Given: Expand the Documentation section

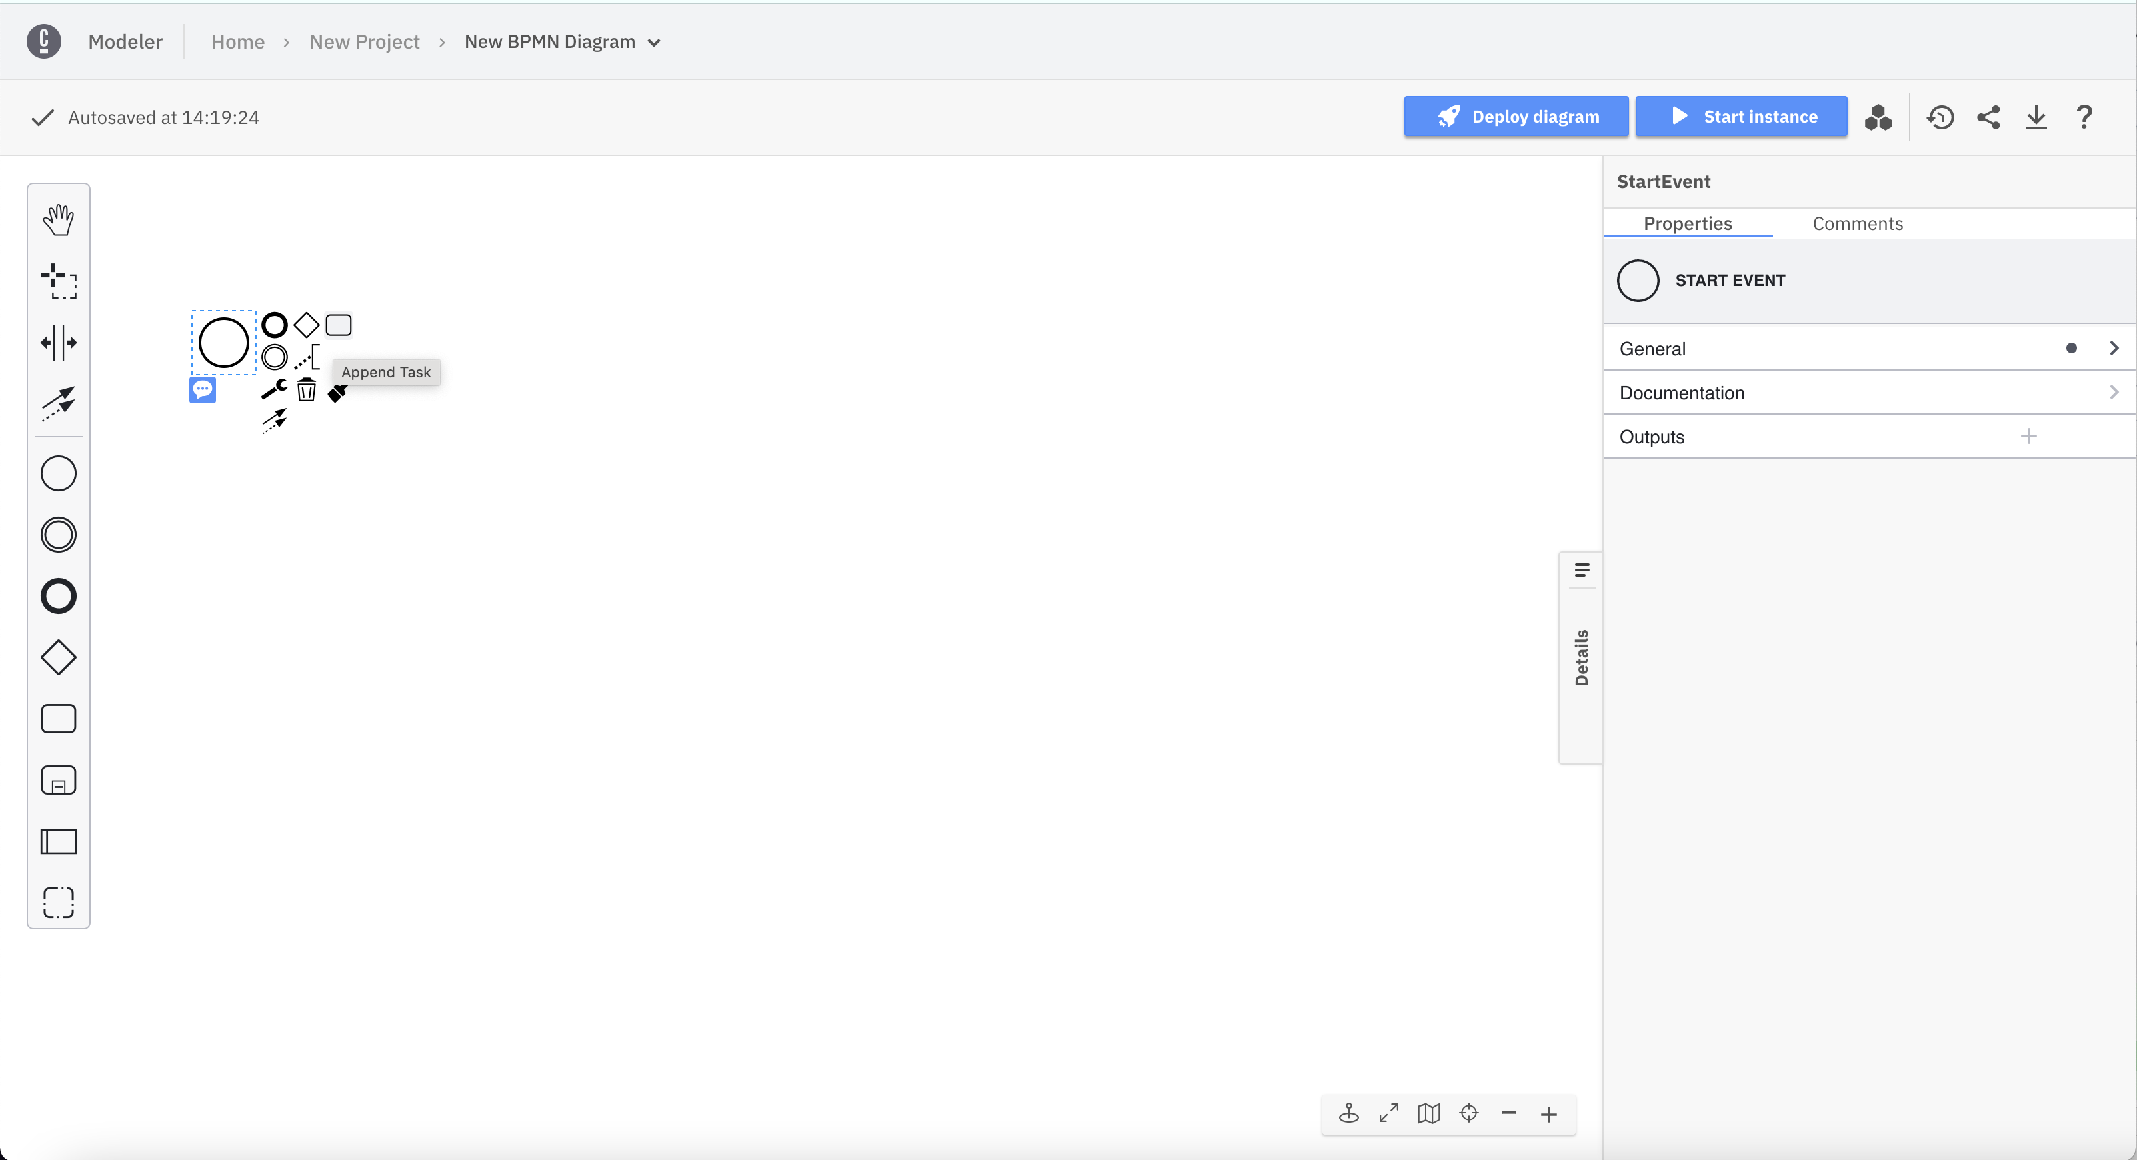Looking at the screenshot, I should pos(1869,393).
